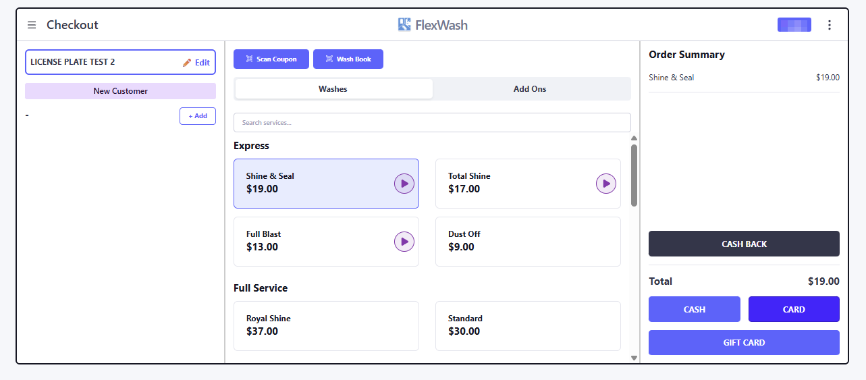Click the Order Summary heading
The image size is (866, 380).
686,55
